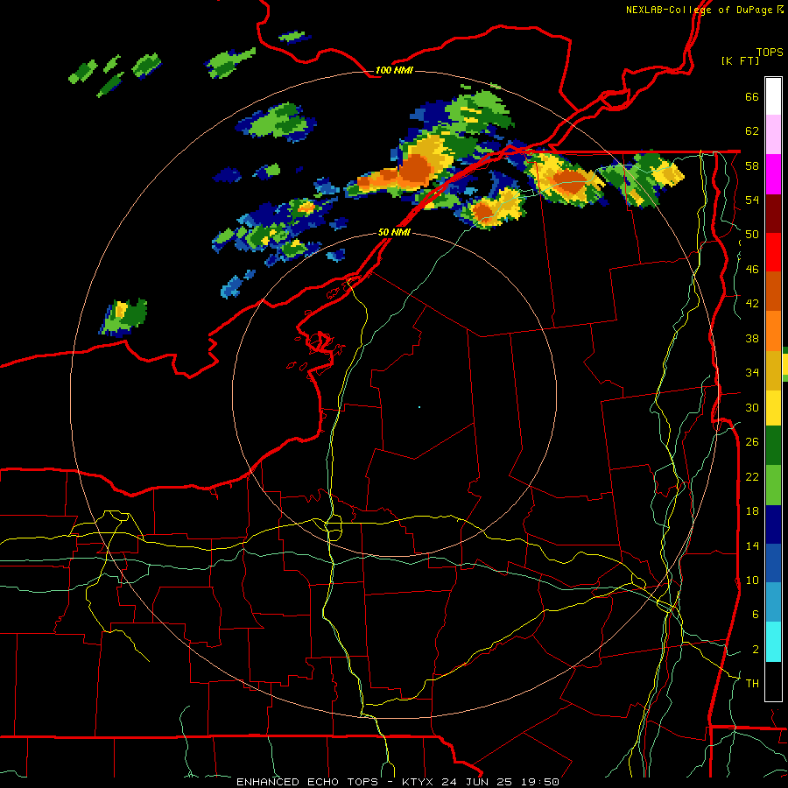Screen dimensions: 788x788
Task: Click the navy 14-18 kft legend swatch
Action: 773,524
